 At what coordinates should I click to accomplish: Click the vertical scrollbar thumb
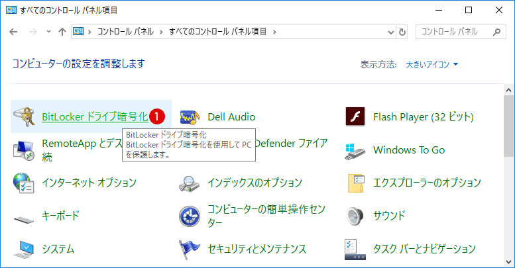pos(509,126)
